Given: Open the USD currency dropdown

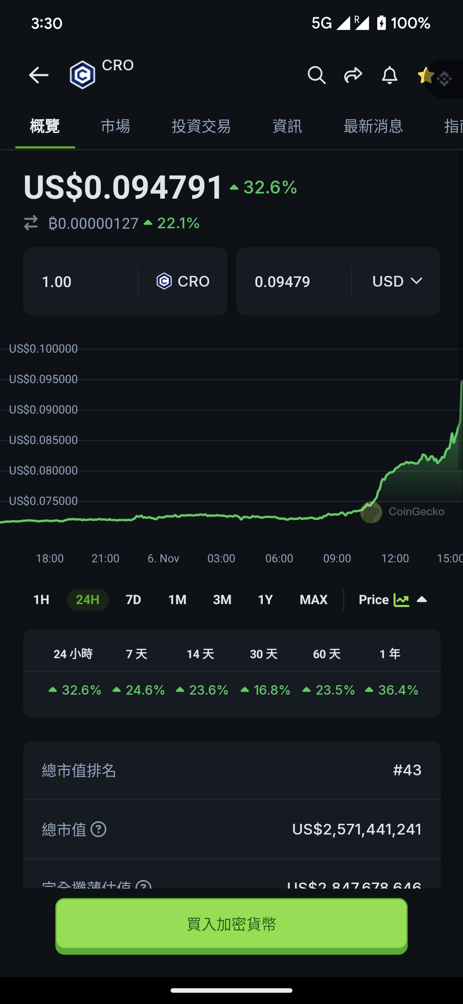Looking at the screenshot, I should 397,281.
